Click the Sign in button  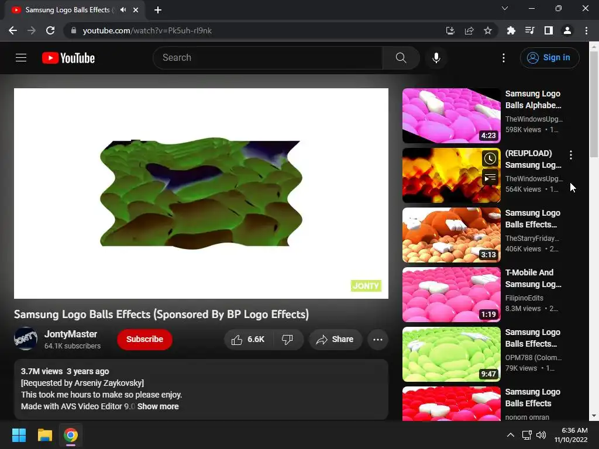click(x=549, y=58)
